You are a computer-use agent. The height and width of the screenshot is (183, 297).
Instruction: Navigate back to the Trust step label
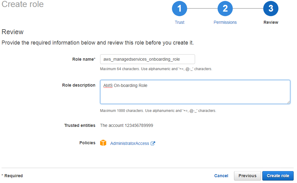pyautogui.click(x=180, y=22)
